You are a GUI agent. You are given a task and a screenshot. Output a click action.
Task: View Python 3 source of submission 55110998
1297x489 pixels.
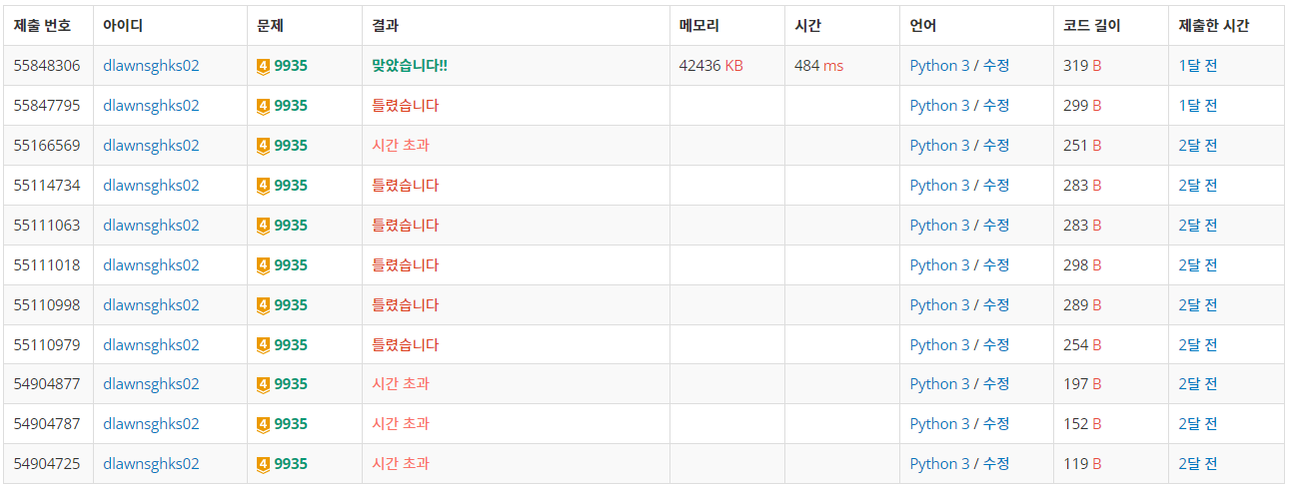coord(939,305)
